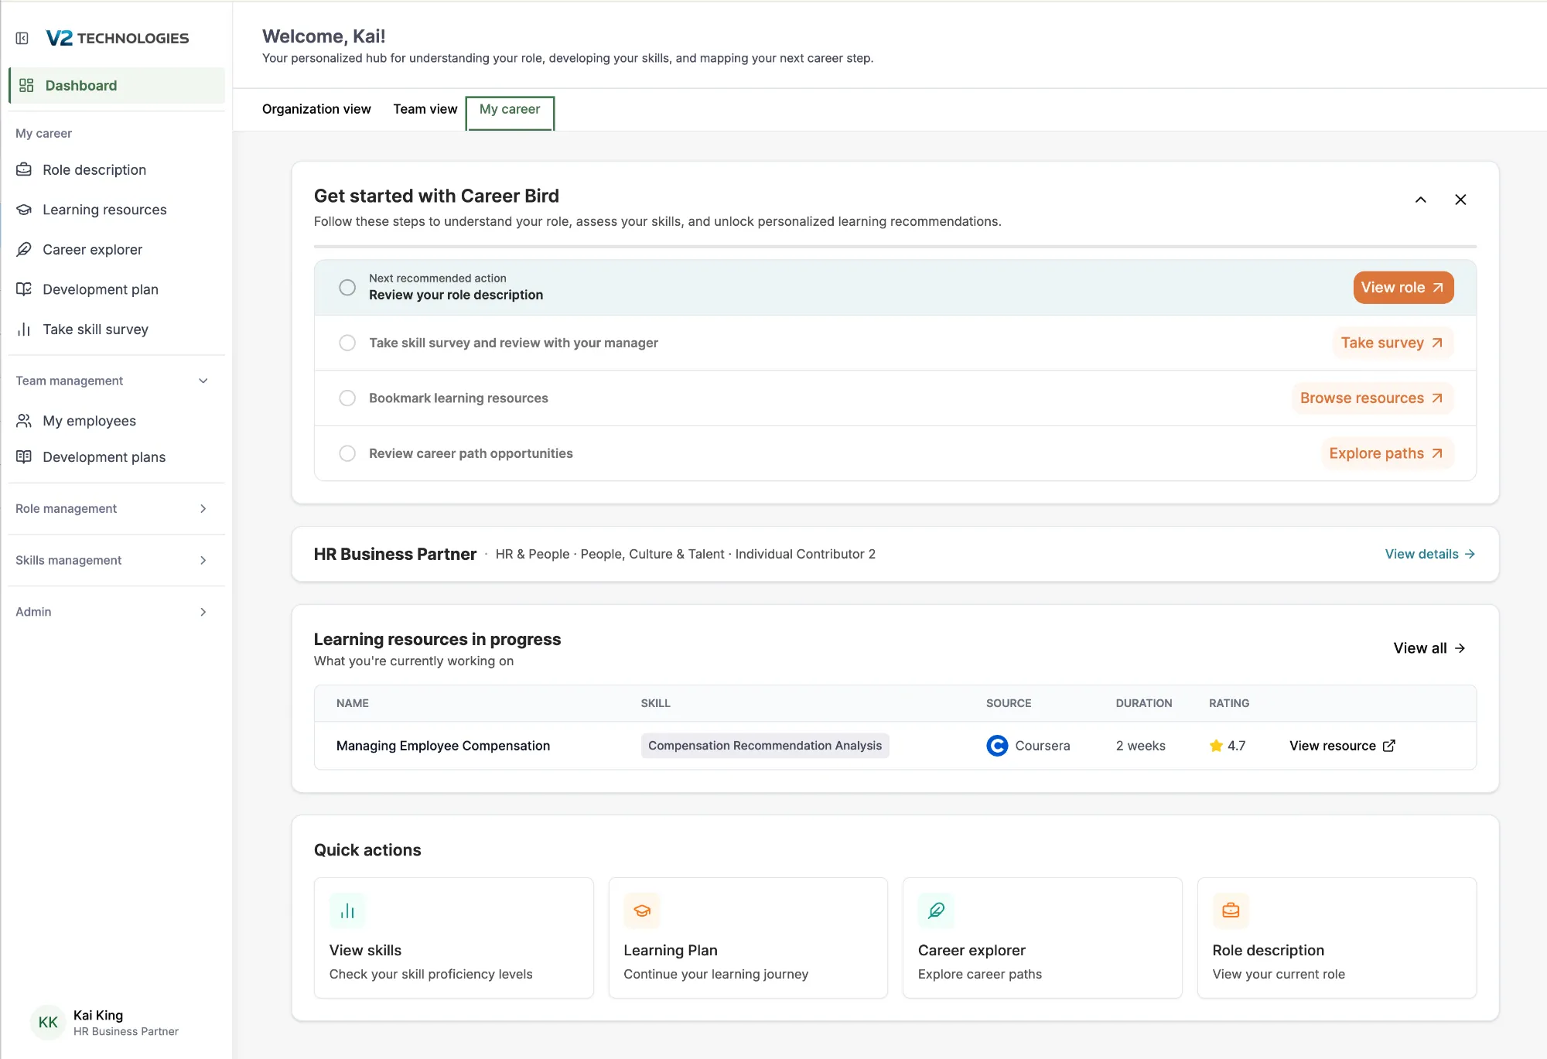Mark Review your role description as done
Image resolution: width=1547 pixels, height=1059 pixels.
pyautogui.click(x=347, y=287)
